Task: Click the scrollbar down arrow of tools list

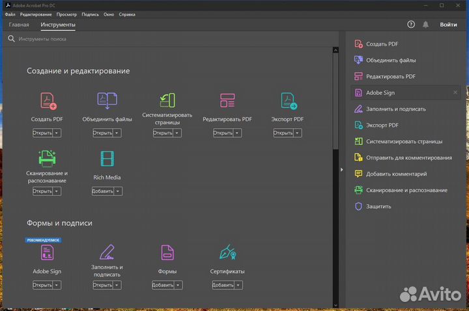Action: click(x=335, y=305)
